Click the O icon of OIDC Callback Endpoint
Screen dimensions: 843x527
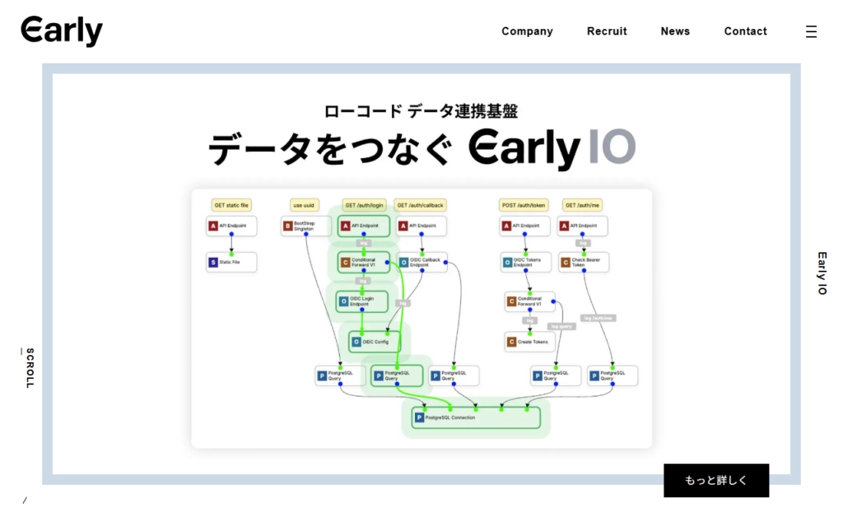click(403, 263)
